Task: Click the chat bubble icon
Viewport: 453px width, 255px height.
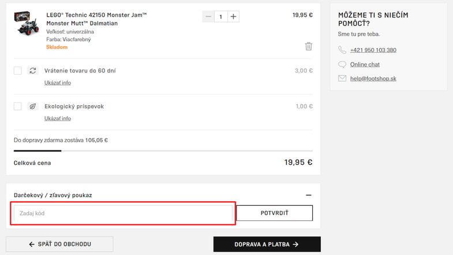Action: pos(342,64)
